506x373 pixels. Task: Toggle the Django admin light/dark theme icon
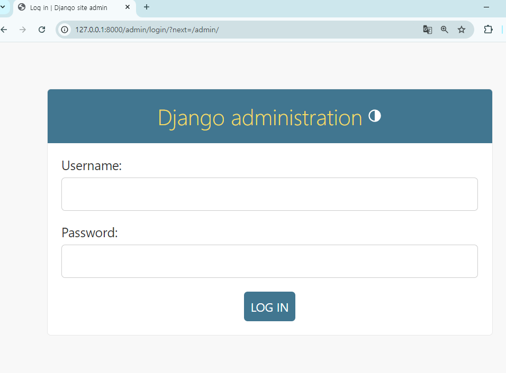click(375, 116)
